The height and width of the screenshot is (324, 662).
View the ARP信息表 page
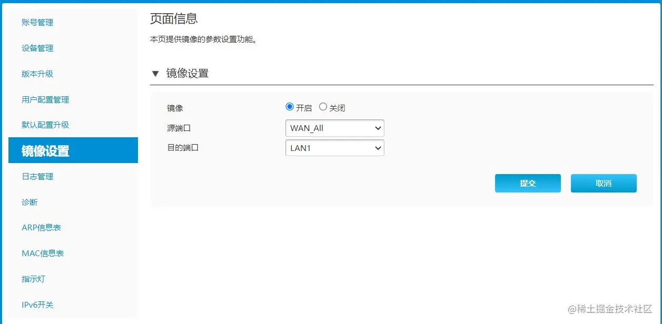point(42,227)
